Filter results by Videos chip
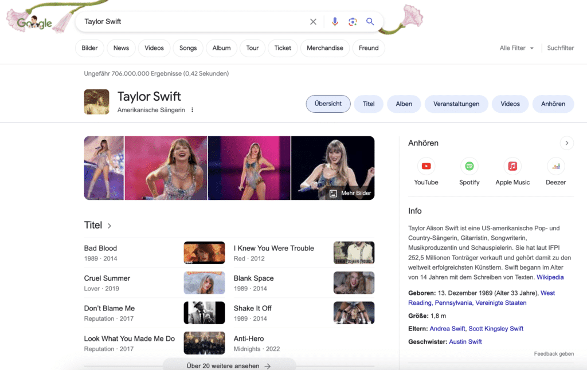587x370 pixels. click(154, 48)
